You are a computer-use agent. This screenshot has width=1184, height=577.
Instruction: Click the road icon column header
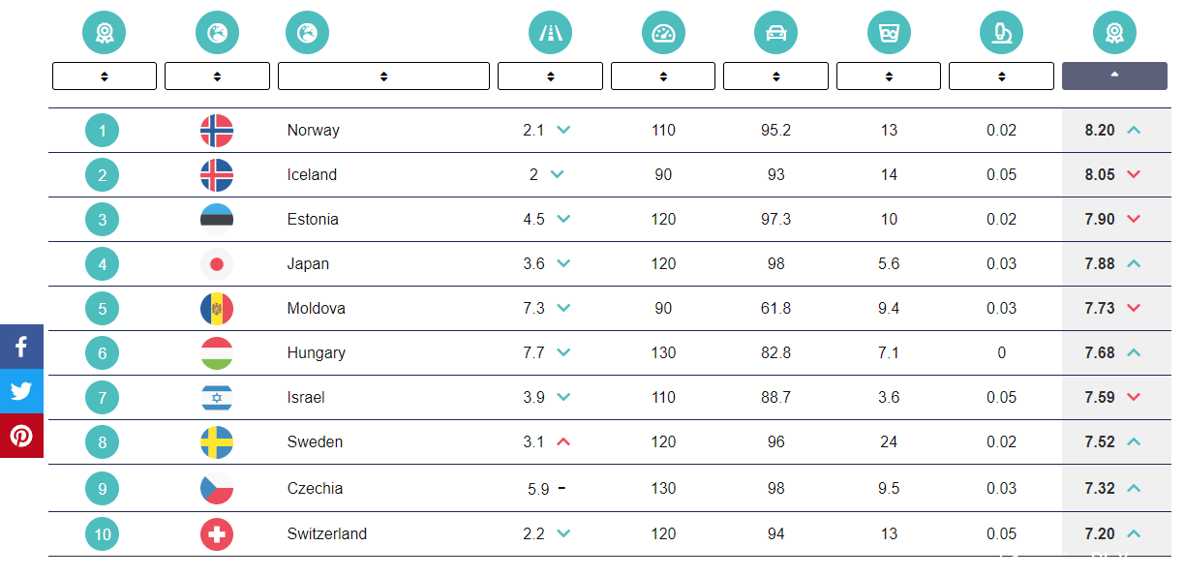tap(550, 34)
